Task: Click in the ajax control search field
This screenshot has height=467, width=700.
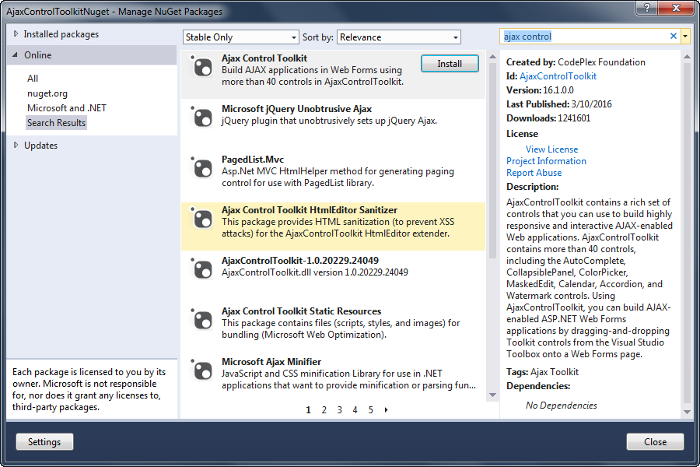Action: 584,37
